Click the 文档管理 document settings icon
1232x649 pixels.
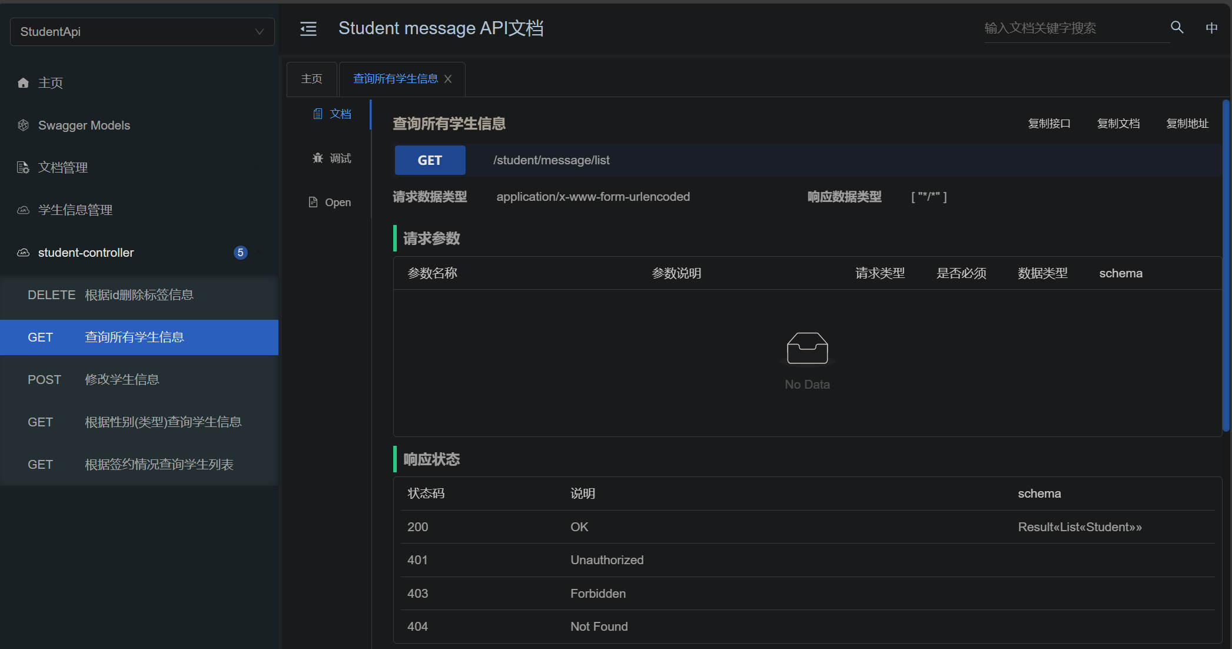tap(23, 168)
